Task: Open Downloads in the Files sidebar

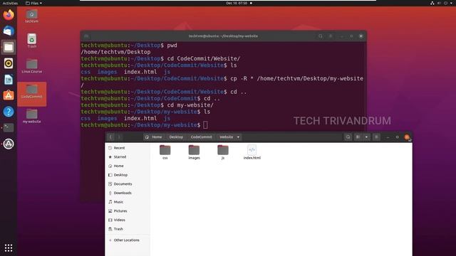Action: pyautogui.click(x=128, y=193)
